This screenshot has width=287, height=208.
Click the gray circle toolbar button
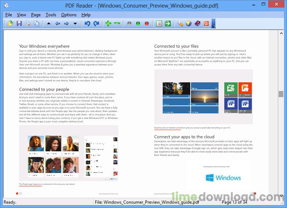coord(129,23)
